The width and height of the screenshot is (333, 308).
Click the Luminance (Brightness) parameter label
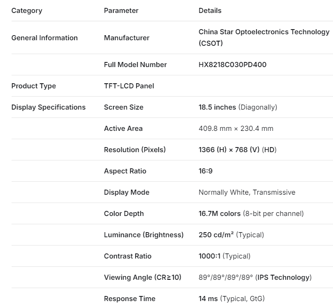(x=144, y=235)
